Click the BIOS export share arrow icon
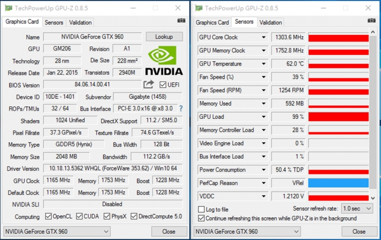381x240 pixels. pos(149,84)
